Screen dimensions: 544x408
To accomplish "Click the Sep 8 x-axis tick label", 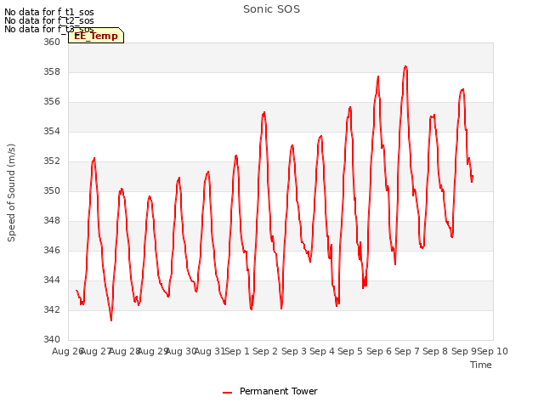I will 435,351.
